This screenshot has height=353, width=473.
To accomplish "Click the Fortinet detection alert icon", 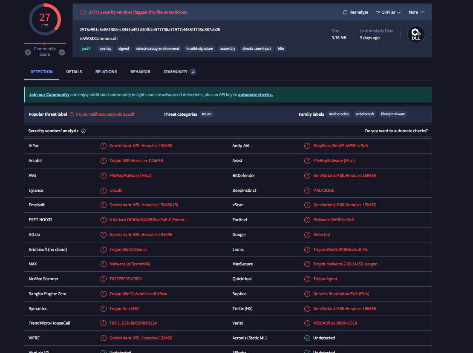I will (307, 220).
